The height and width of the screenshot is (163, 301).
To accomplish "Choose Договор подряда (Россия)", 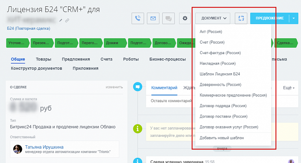I will pyautogui.click(x=223, y=106).
